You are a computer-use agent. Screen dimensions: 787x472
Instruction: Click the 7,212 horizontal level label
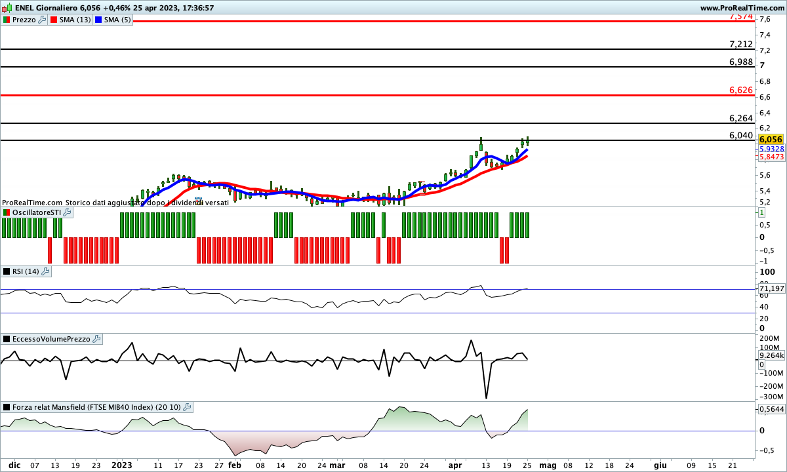pos(740,44)
